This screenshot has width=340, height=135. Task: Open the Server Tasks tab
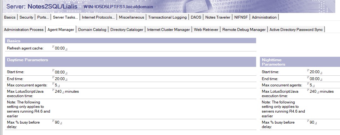[66, 17]
